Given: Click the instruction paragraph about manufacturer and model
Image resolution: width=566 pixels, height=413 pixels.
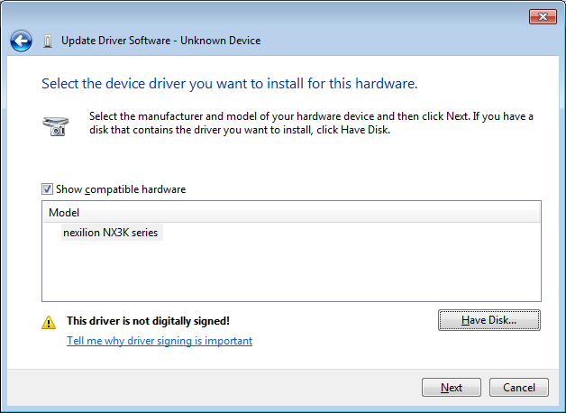Looking at the screenshot, I should point(311,123).
